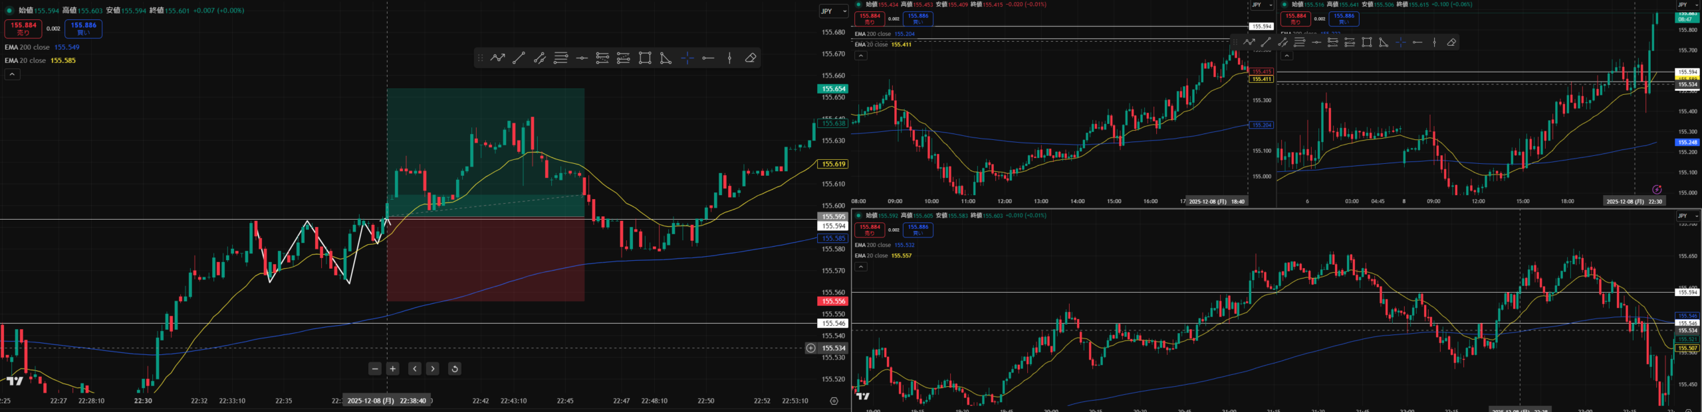Activate the blue crosshair tool
Viewport: 1702px width, 412px height.
[687, 58]
